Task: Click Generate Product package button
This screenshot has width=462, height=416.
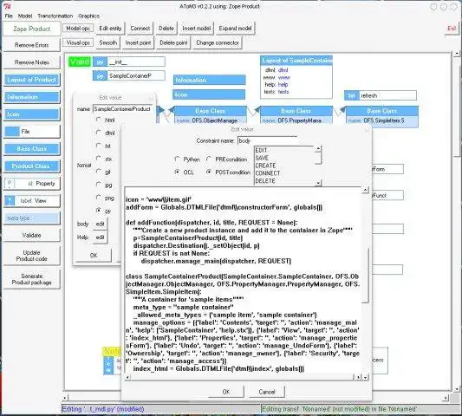Action: [x=31, y=279]
